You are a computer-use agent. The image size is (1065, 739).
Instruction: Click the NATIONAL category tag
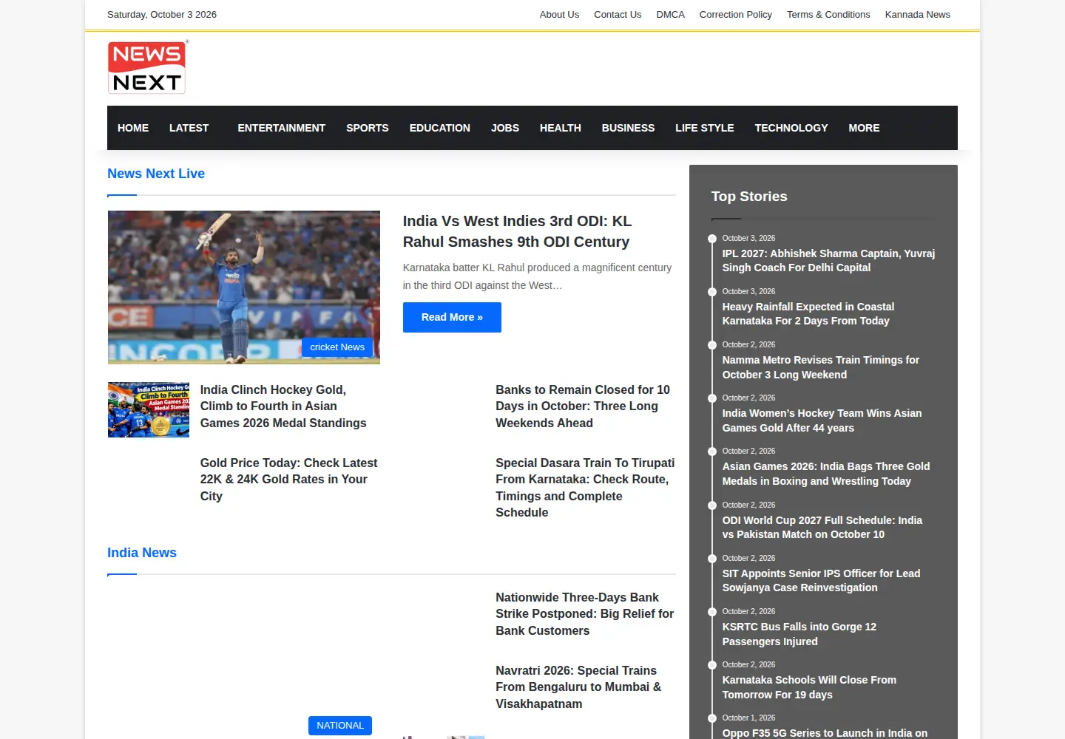tap(340, 726)
